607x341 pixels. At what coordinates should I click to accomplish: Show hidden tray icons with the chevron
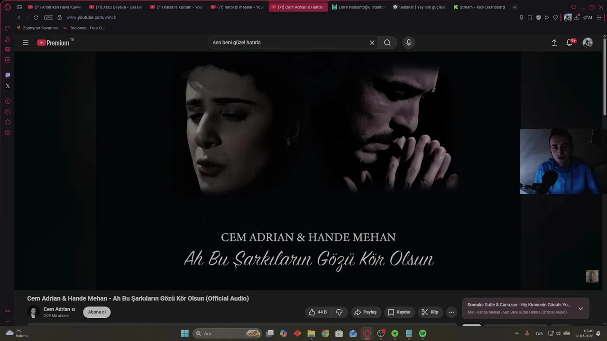[x=517, y=333]
